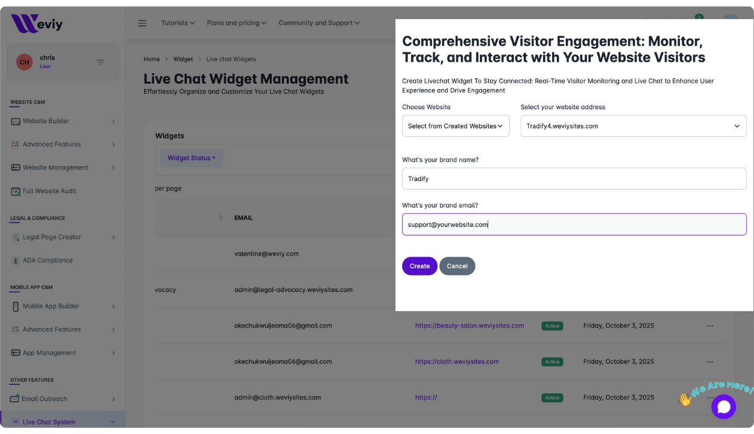Open the website address dropdown
The image size is (754, 434).
click(x=633, y=126)
